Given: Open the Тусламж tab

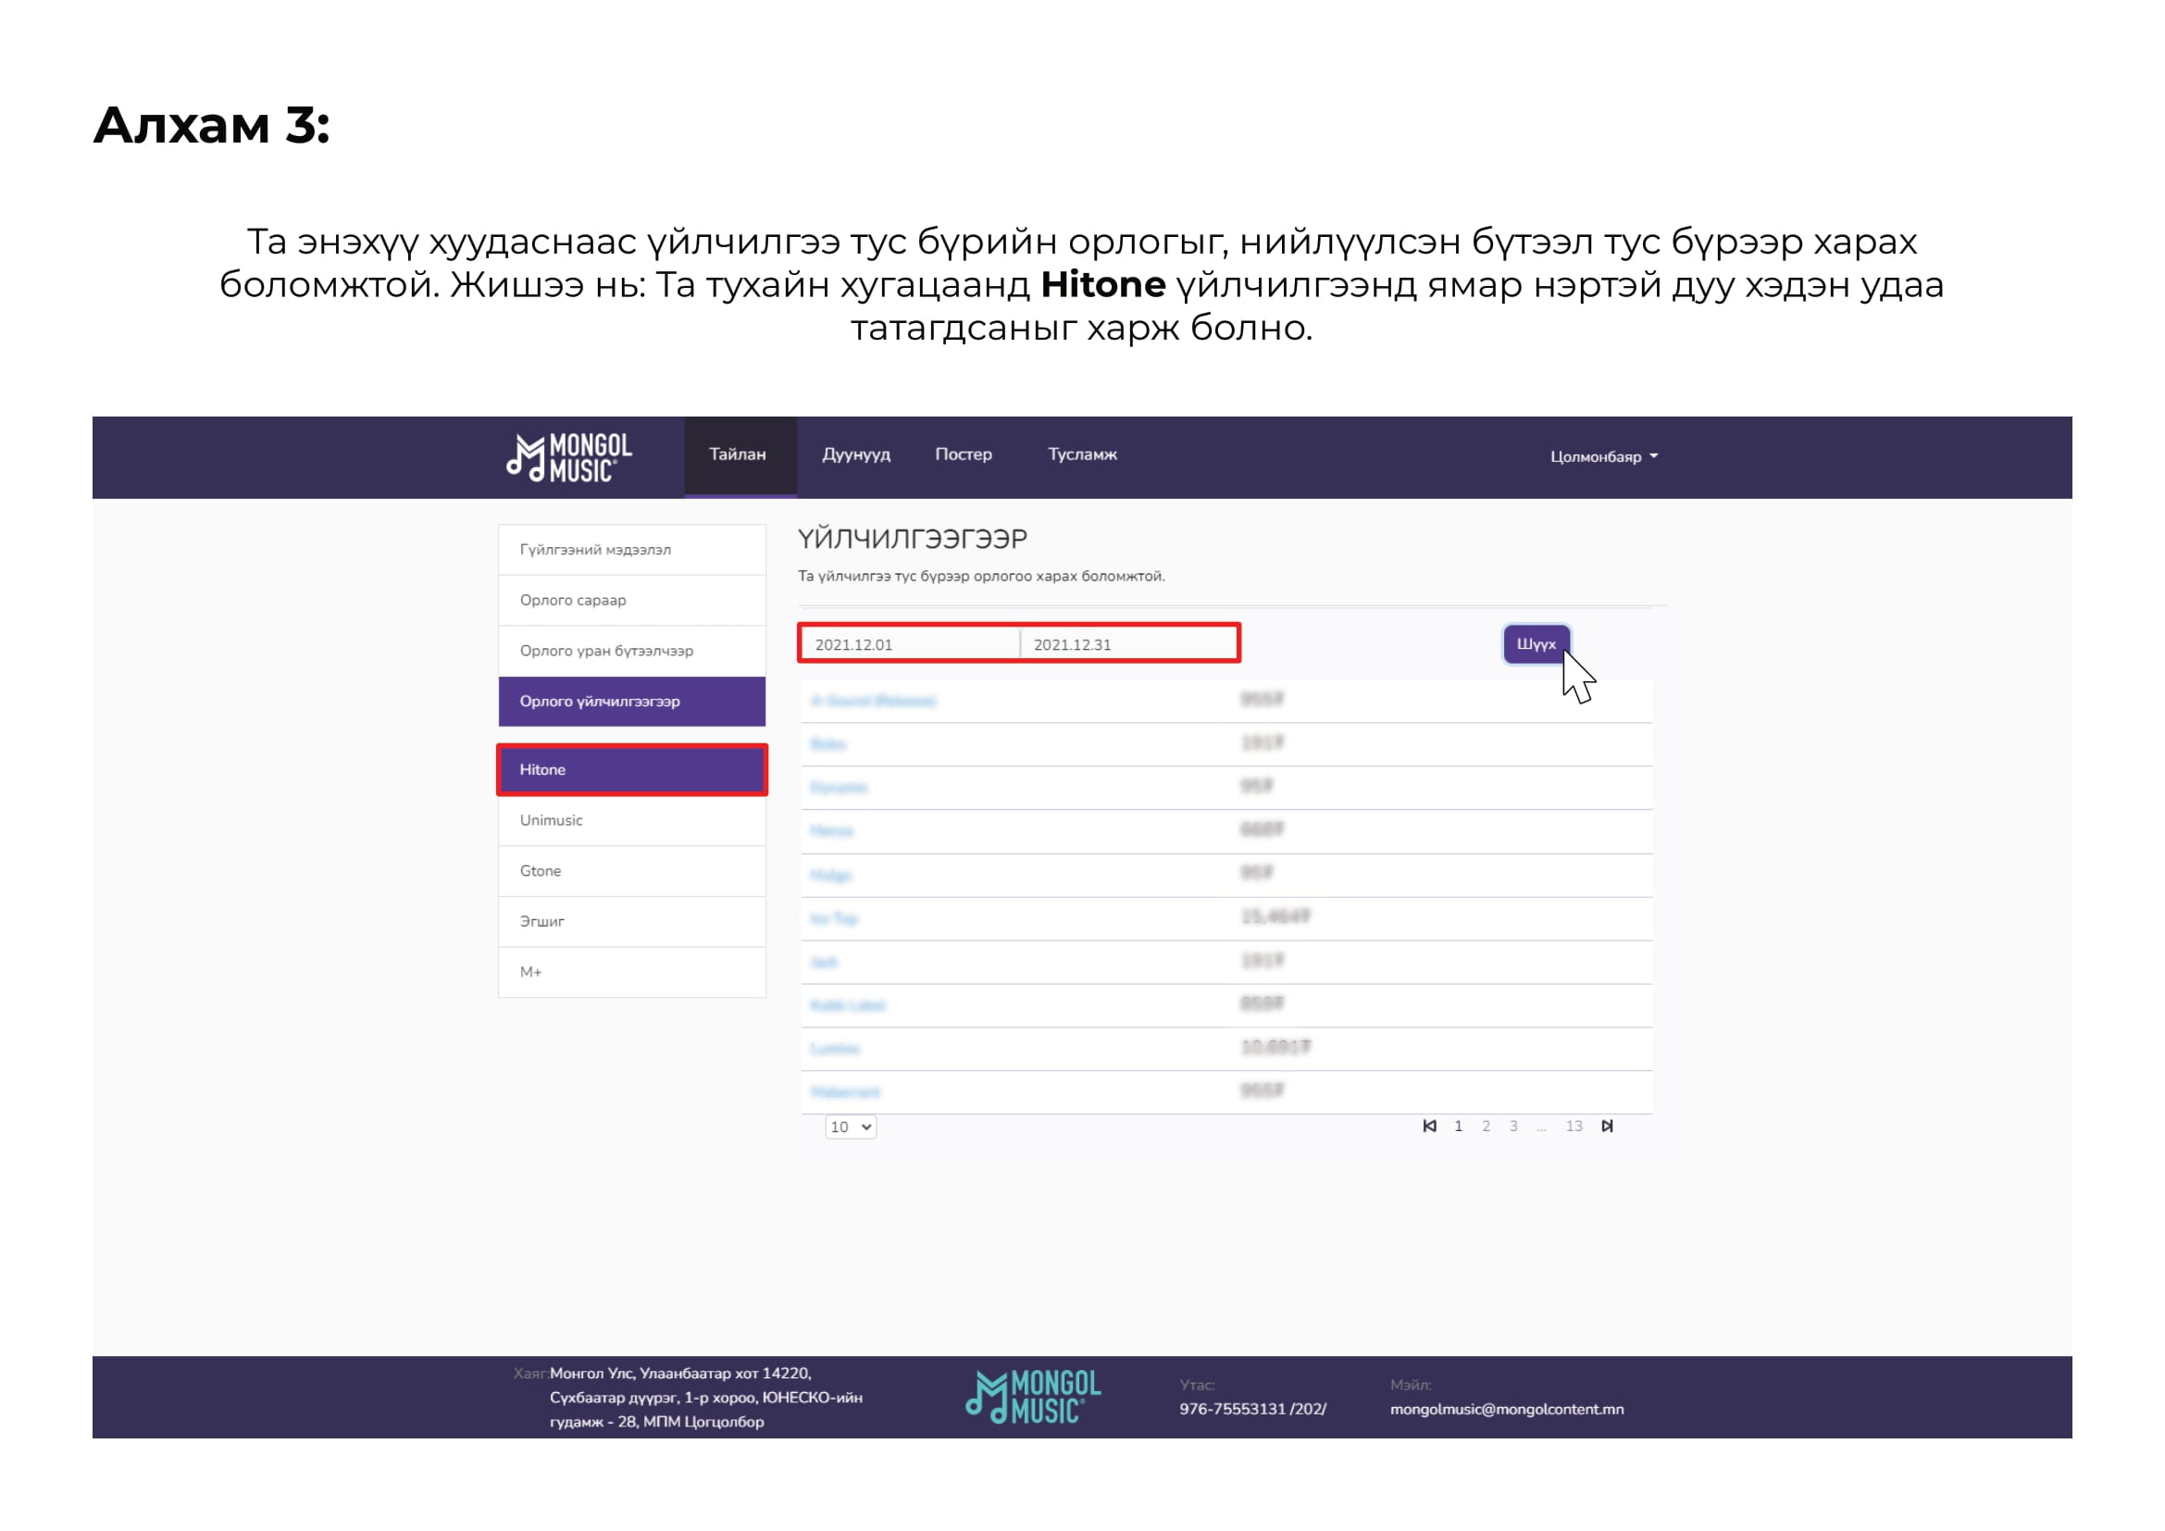Looking at the screenshot, I should pos(1083,454).
